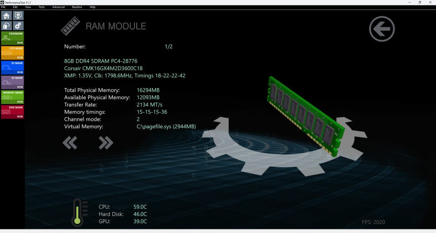This screenshot has height=233, width=436.
Task: Open the System Information monitor icon
Action: pos(18,15)
